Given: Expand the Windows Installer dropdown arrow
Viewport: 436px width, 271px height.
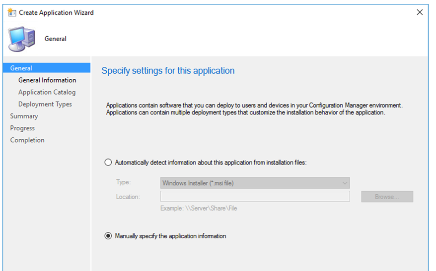Looking at the screenshot, I should 345,183.
